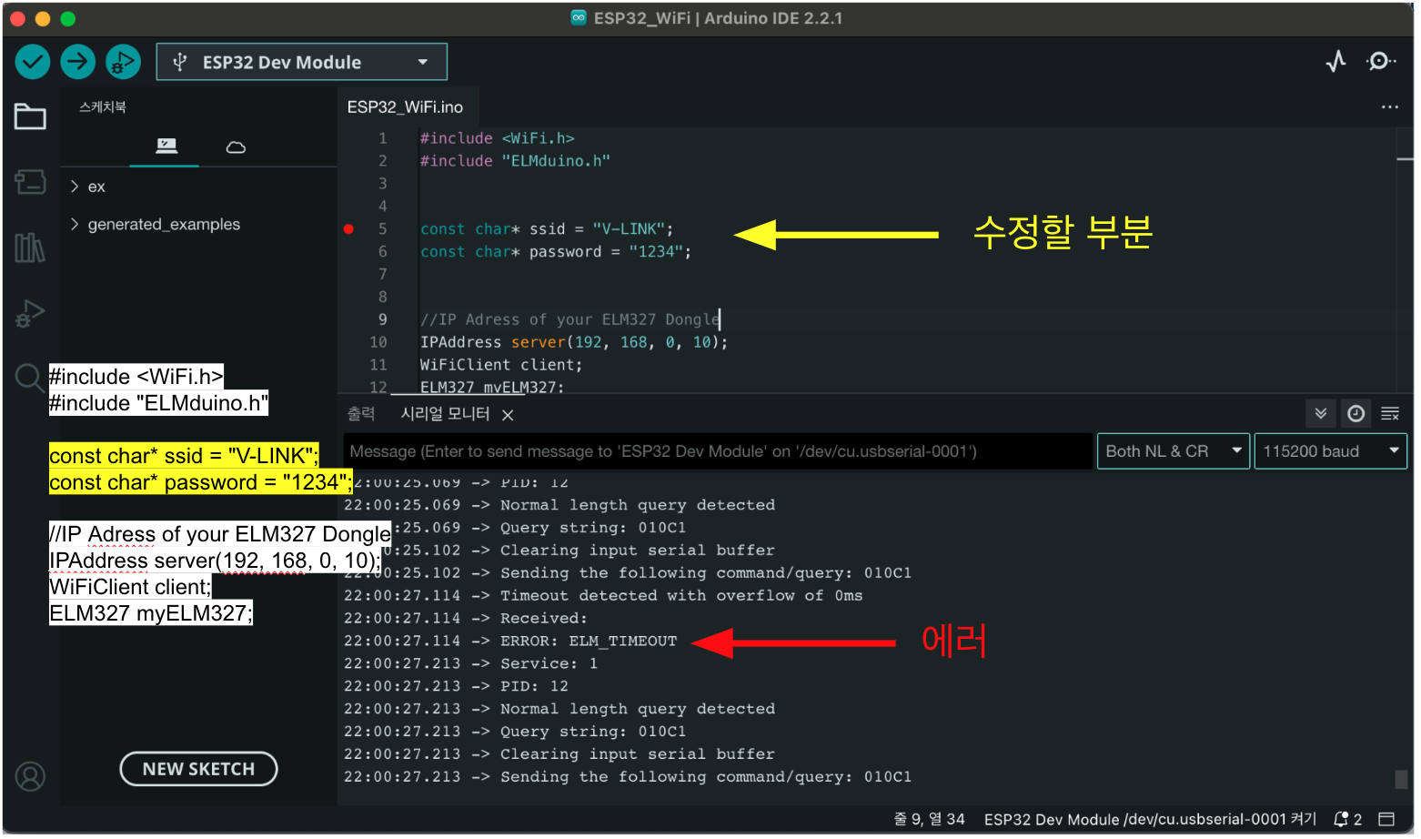Click the WiFiClient client; code line
Screen dimensions: 1421x839
tap(501, 365)
